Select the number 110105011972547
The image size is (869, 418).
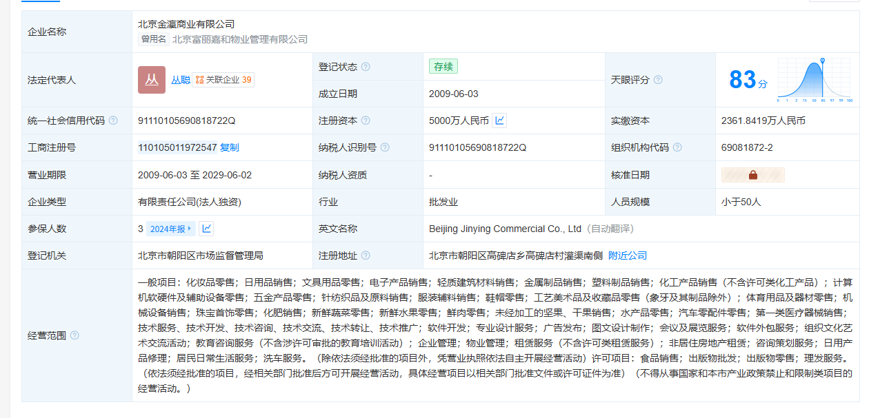[177, 147]
